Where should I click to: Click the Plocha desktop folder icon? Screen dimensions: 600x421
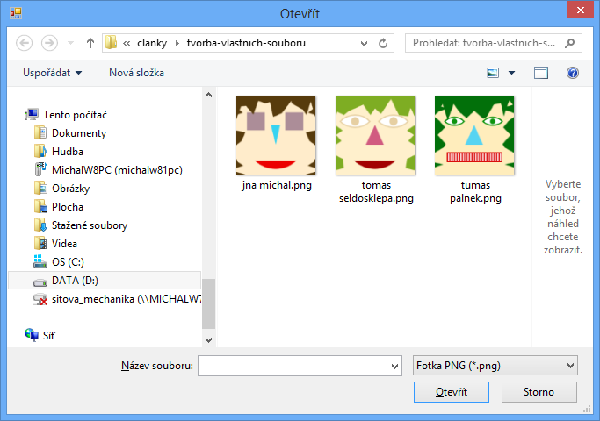pos(40,207)
